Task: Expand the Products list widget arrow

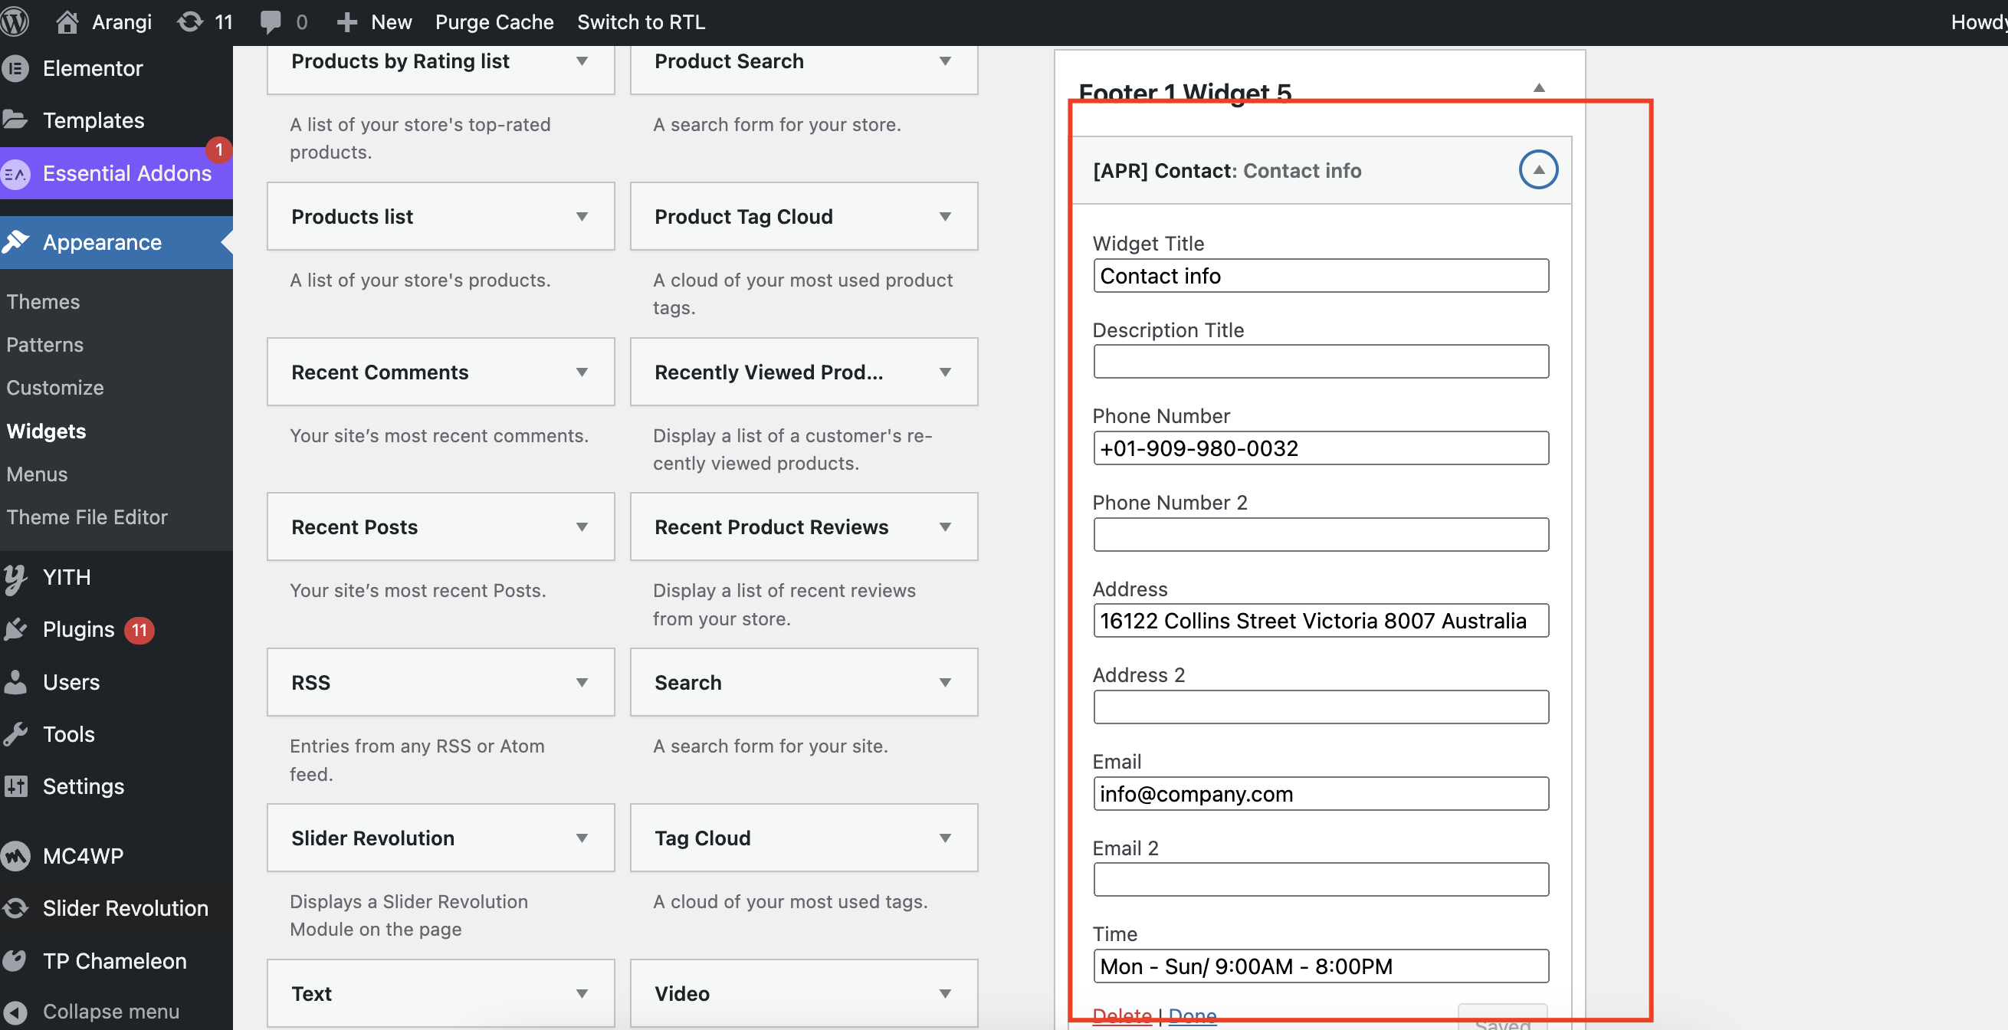Action: (x=582, y=216)
